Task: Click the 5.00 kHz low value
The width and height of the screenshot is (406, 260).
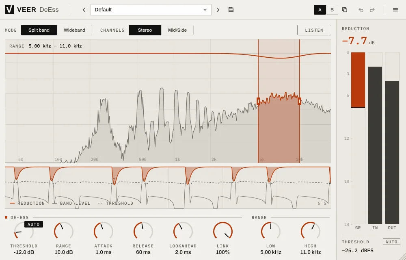Action: (x=271, y=252)
